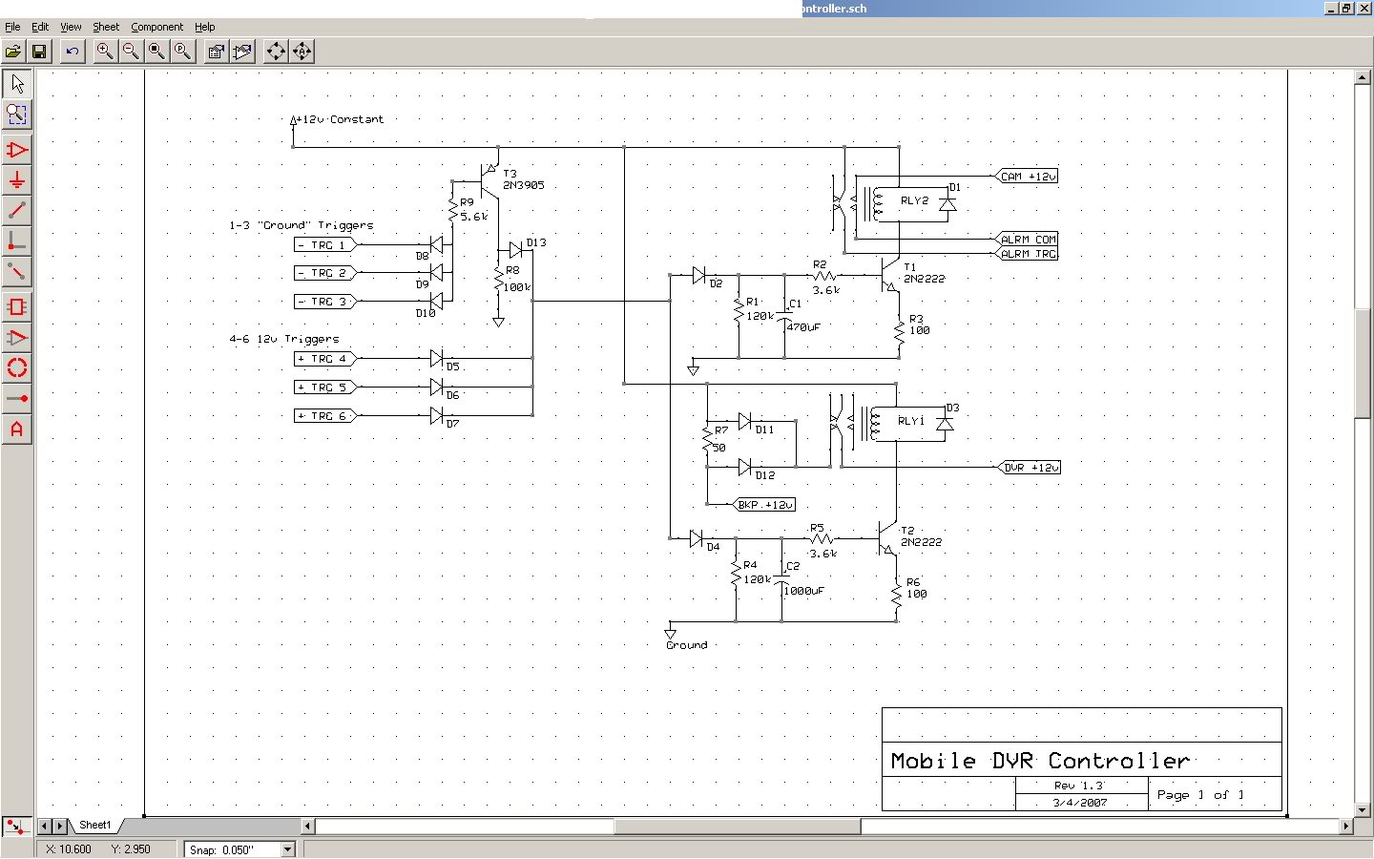Click the previous sheet tab arrow
The image size is (1374, 859).
pyautogui.click(x=45, y=826)
